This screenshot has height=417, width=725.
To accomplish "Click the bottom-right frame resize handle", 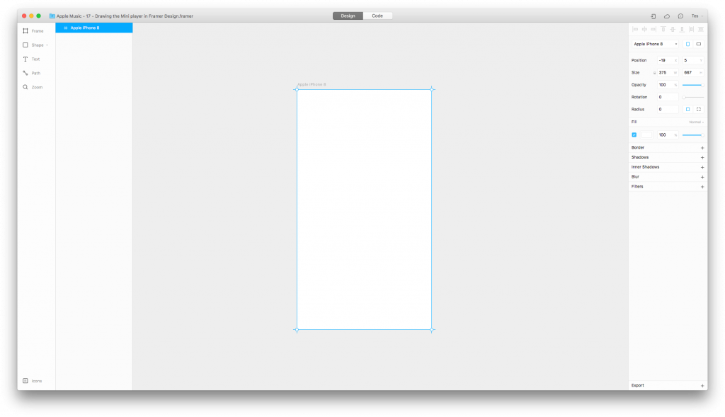I will 432,330.
